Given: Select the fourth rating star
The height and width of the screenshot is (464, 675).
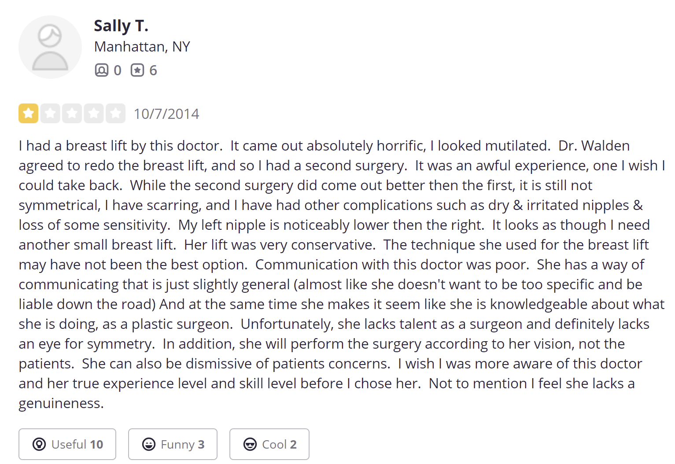Looking at the screenshot, I should pyautogui.click(x=94, y=114).
